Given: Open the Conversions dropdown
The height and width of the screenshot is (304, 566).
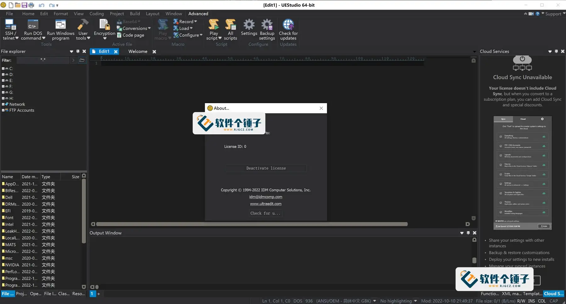Looking at the screenshot, I should 134,28.
